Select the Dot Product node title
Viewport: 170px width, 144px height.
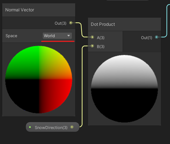click(x=103, y=24)
